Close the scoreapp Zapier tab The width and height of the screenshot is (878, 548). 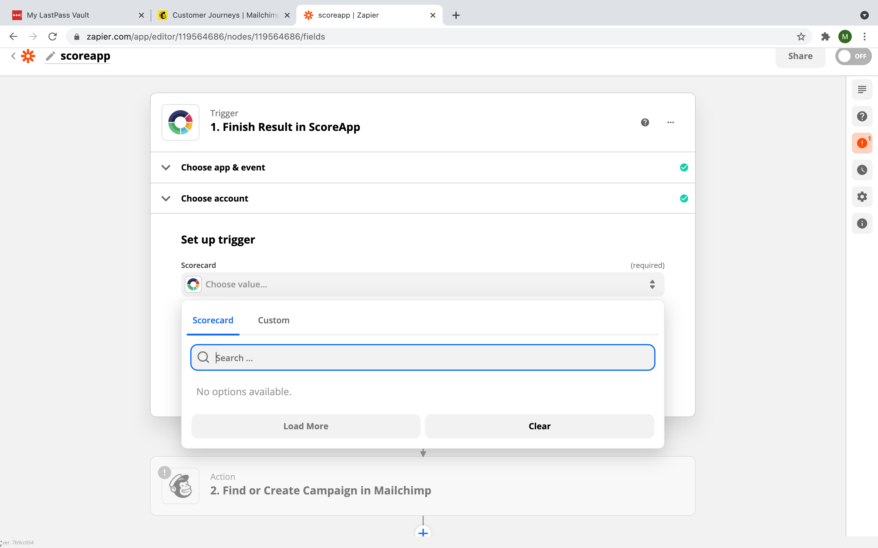[433, 15]
